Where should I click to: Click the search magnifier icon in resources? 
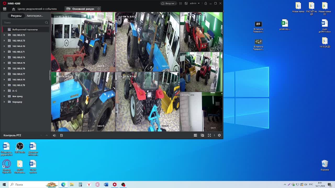click(46, 22)
